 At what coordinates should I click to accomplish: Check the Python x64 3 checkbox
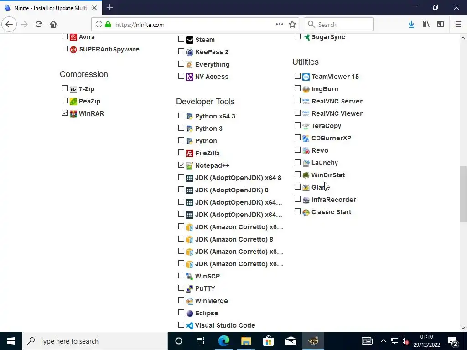(181, 115)
